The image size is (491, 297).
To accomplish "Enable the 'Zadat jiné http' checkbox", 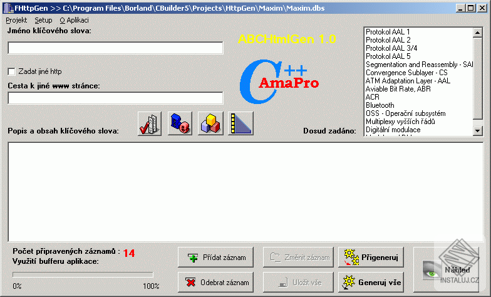I will coord(11,71).
